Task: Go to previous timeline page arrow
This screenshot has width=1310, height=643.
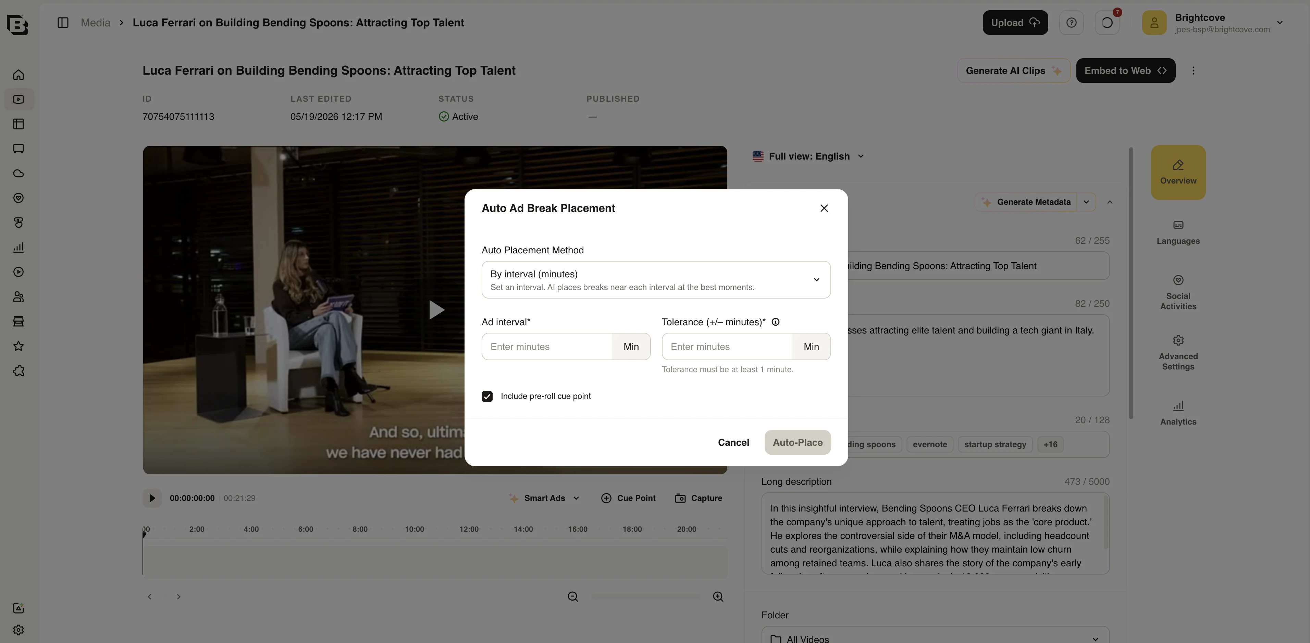Action: point(149,597)
